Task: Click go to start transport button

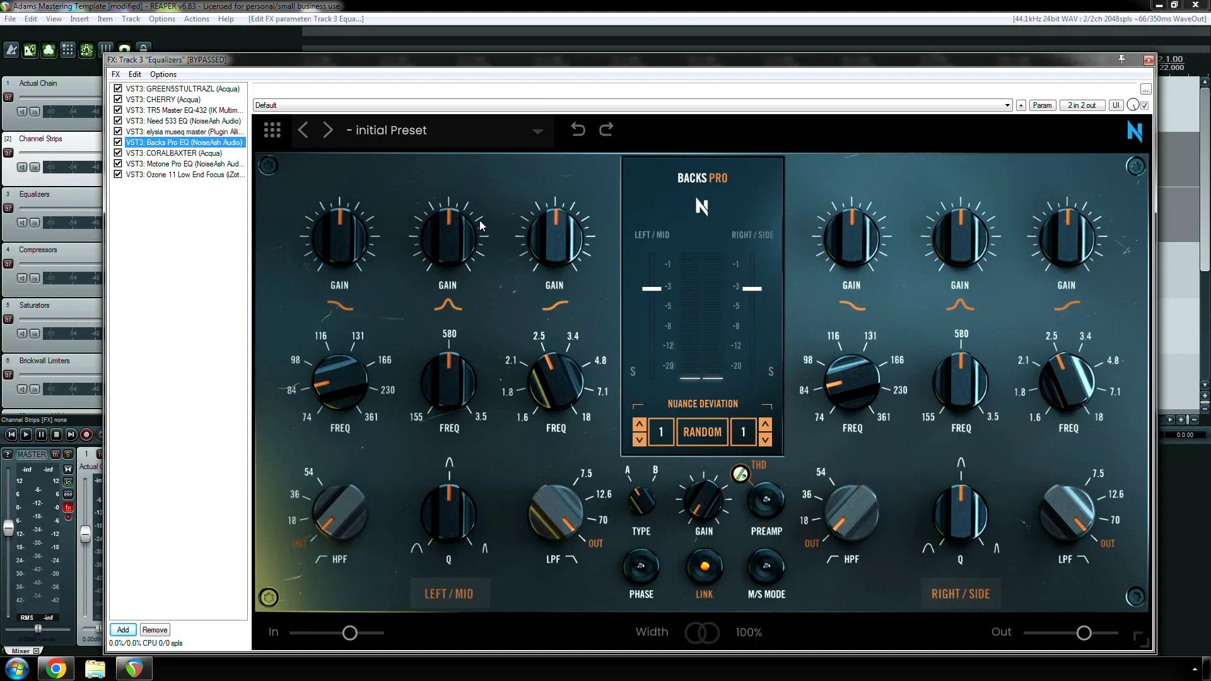Action: (11, 434)
